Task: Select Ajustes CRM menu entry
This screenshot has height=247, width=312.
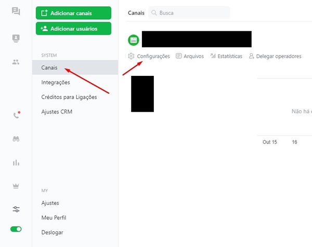Action: point(57,111)
